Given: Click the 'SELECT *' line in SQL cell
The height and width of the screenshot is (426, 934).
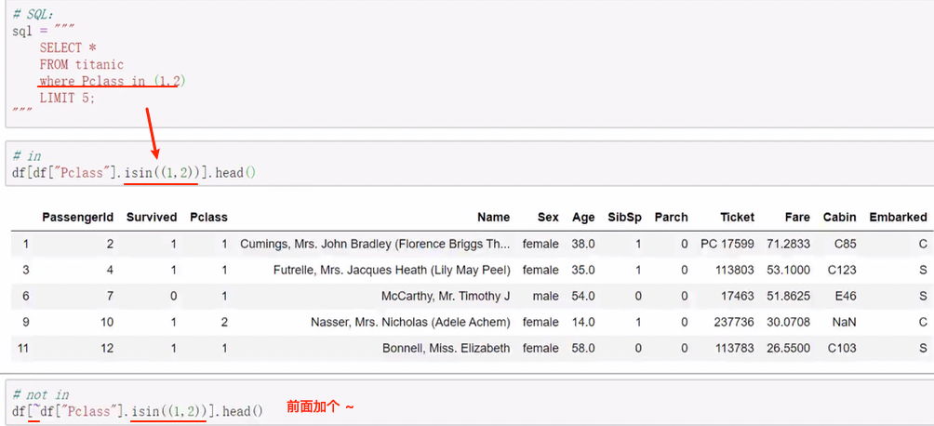Looking at the screenshot, I should [x=68, y=47].
